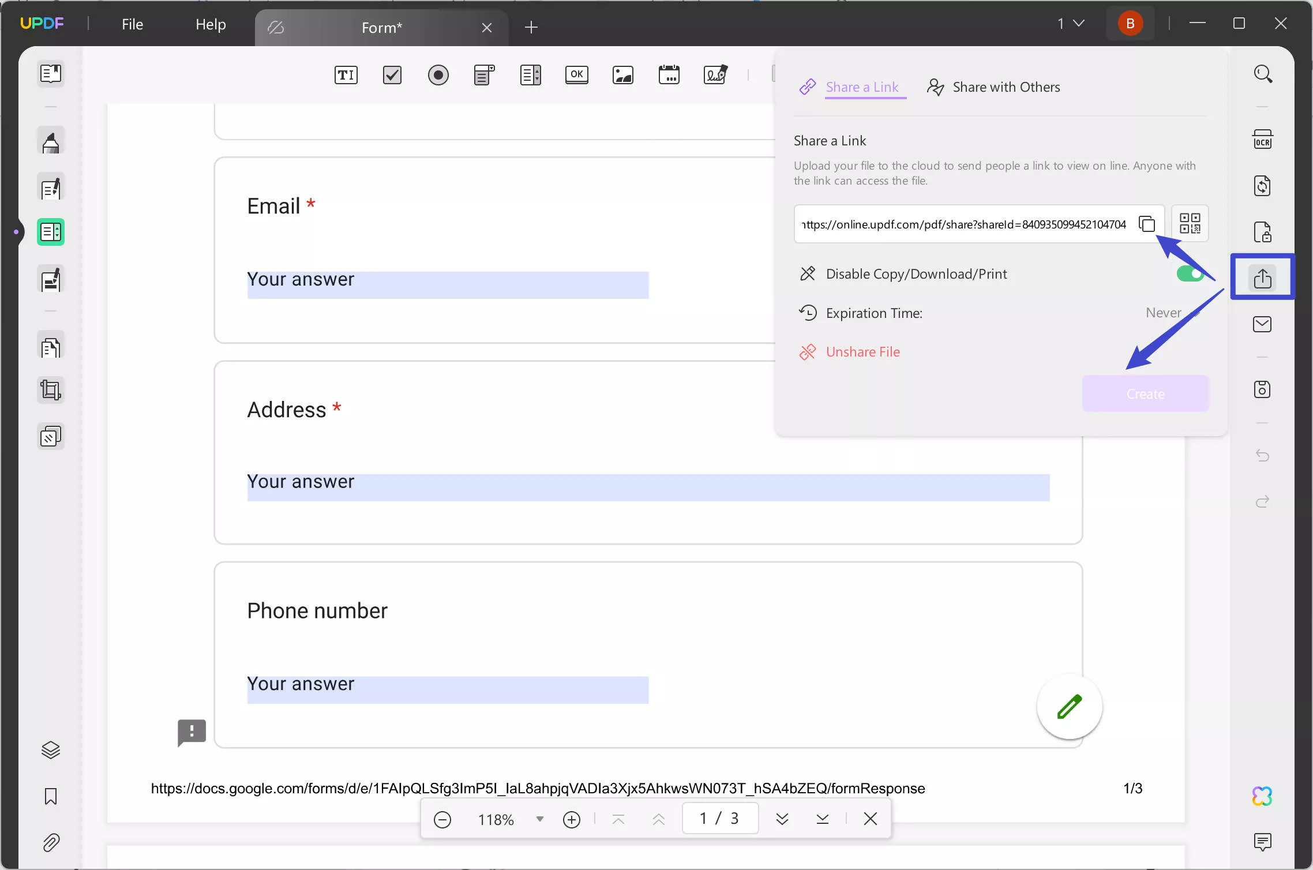Open the zoom percentage dropdown
The width and height of the screenshot is (1313, 870).
pos(540,819)
